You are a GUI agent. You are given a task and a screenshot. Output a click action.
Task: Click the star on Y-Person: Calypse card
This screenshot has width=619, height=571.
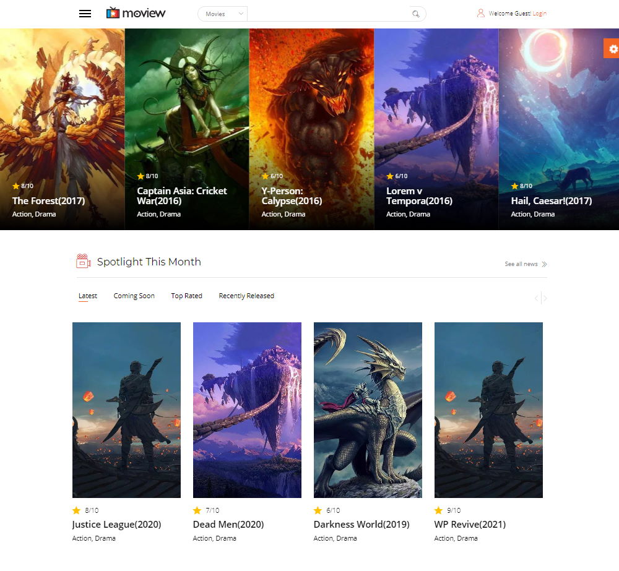pos(266,176)
